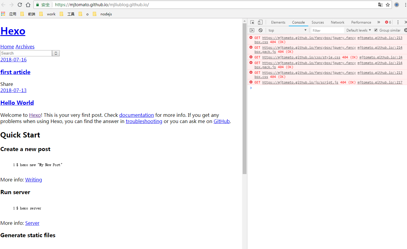Click the translate page icon
This screenshot has width=407, height=249.
tap(380, 5)
